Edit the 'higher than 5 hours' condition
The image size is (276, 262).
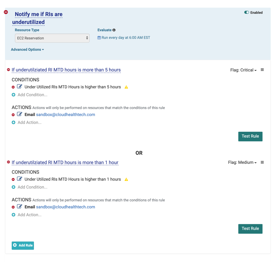pyautogui.click(x=20, y=87)
